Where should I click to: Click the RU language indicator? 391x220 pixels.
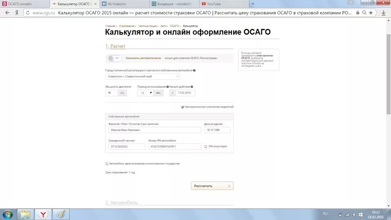325,214
